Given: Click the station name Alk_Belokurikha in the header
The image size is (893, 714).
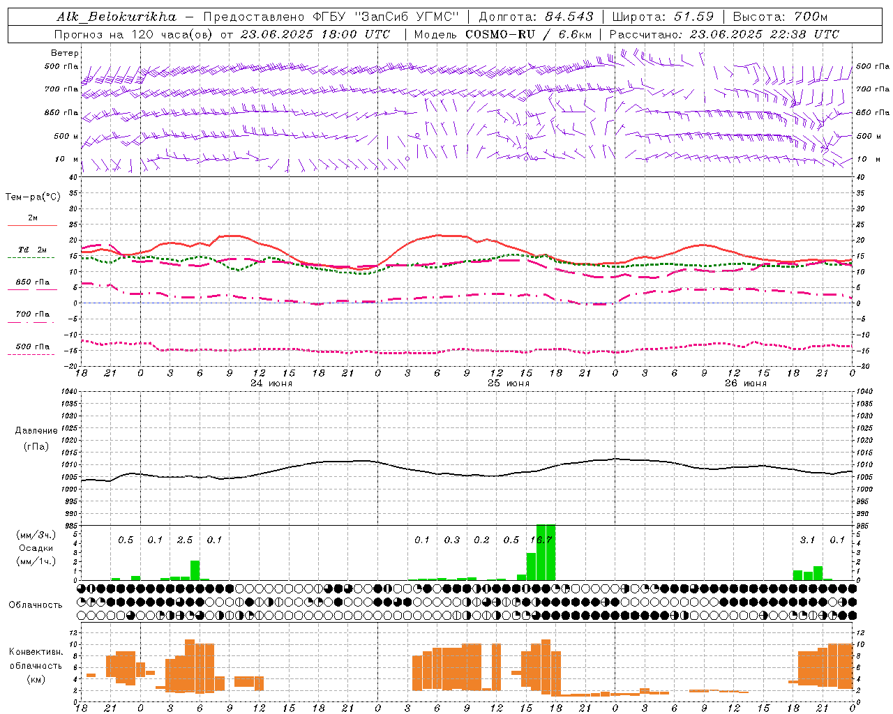Looking at the screenshot, I should click(117, 17).
